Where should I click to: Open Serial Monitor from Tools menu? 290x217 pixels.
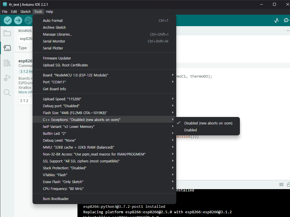(x=104, y=41)
